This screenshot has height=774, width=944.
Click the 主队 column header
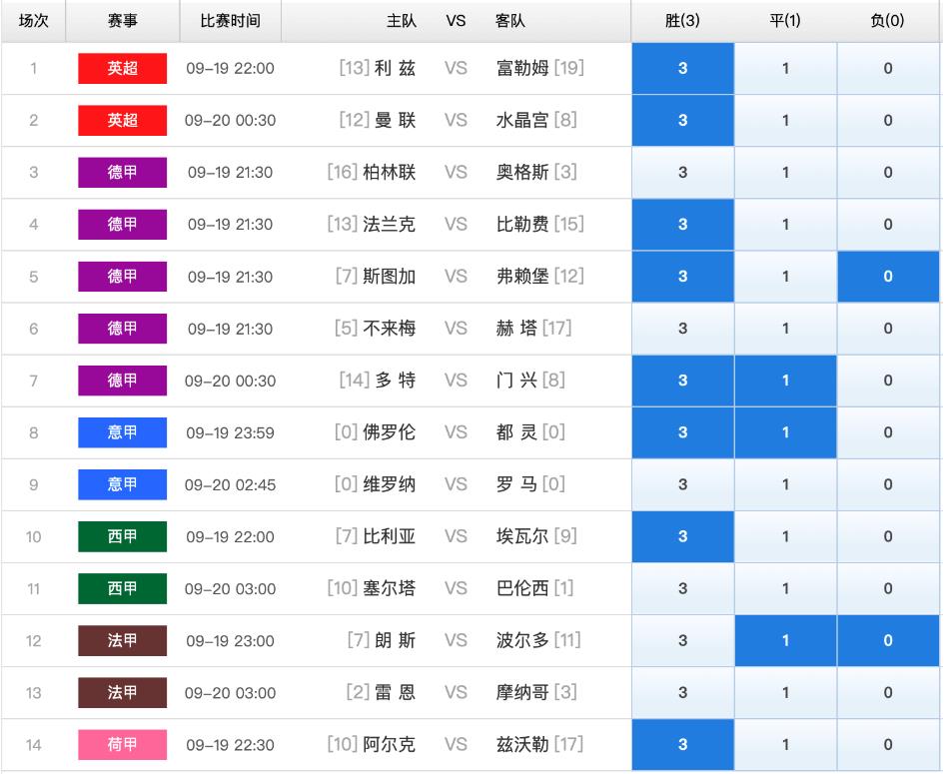(x=401, y=21)
